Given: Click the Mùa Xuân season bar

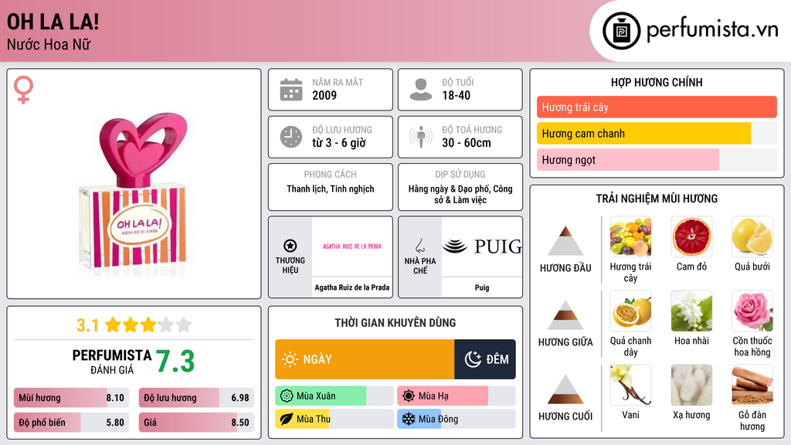Looking at the screenshot, I should (334, 396).
